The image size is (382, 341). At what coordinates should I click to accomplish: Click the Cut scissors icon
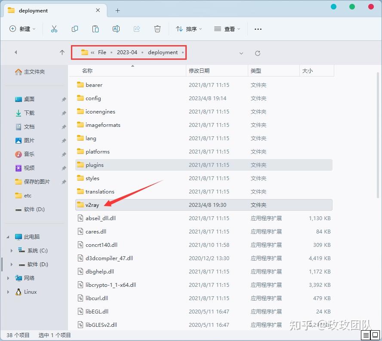[54, 29]
